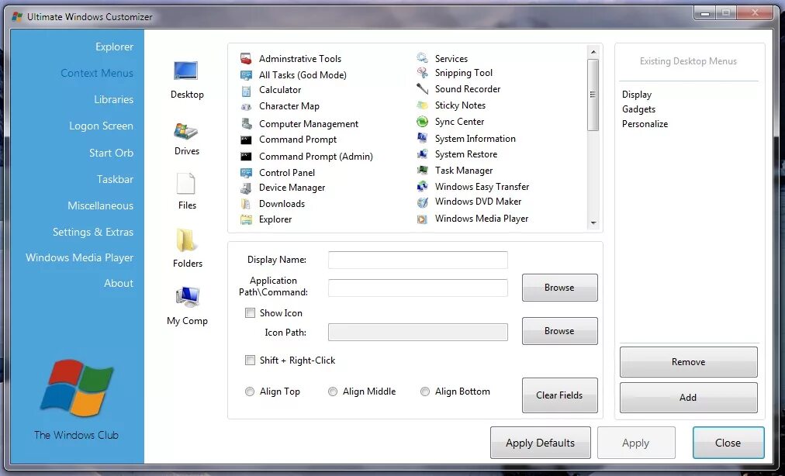
Task: Click the System Information icon
Action: [x=423, y=138]
